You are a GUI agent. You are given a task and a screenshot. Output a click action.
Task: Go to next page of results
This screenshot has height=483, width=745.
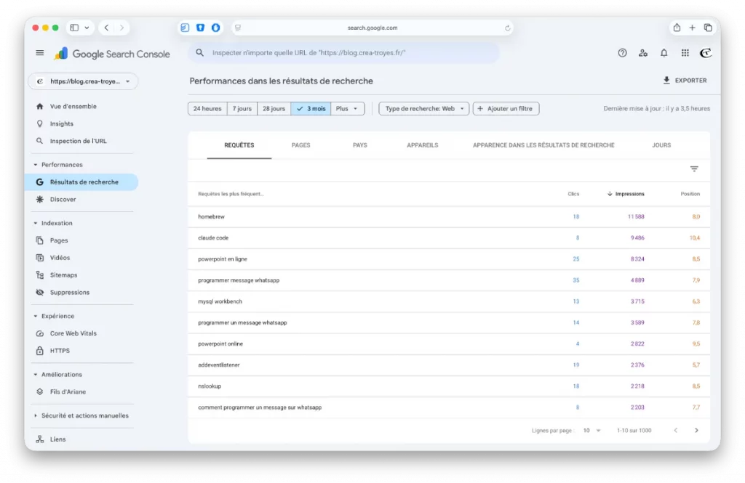(696, 431)
